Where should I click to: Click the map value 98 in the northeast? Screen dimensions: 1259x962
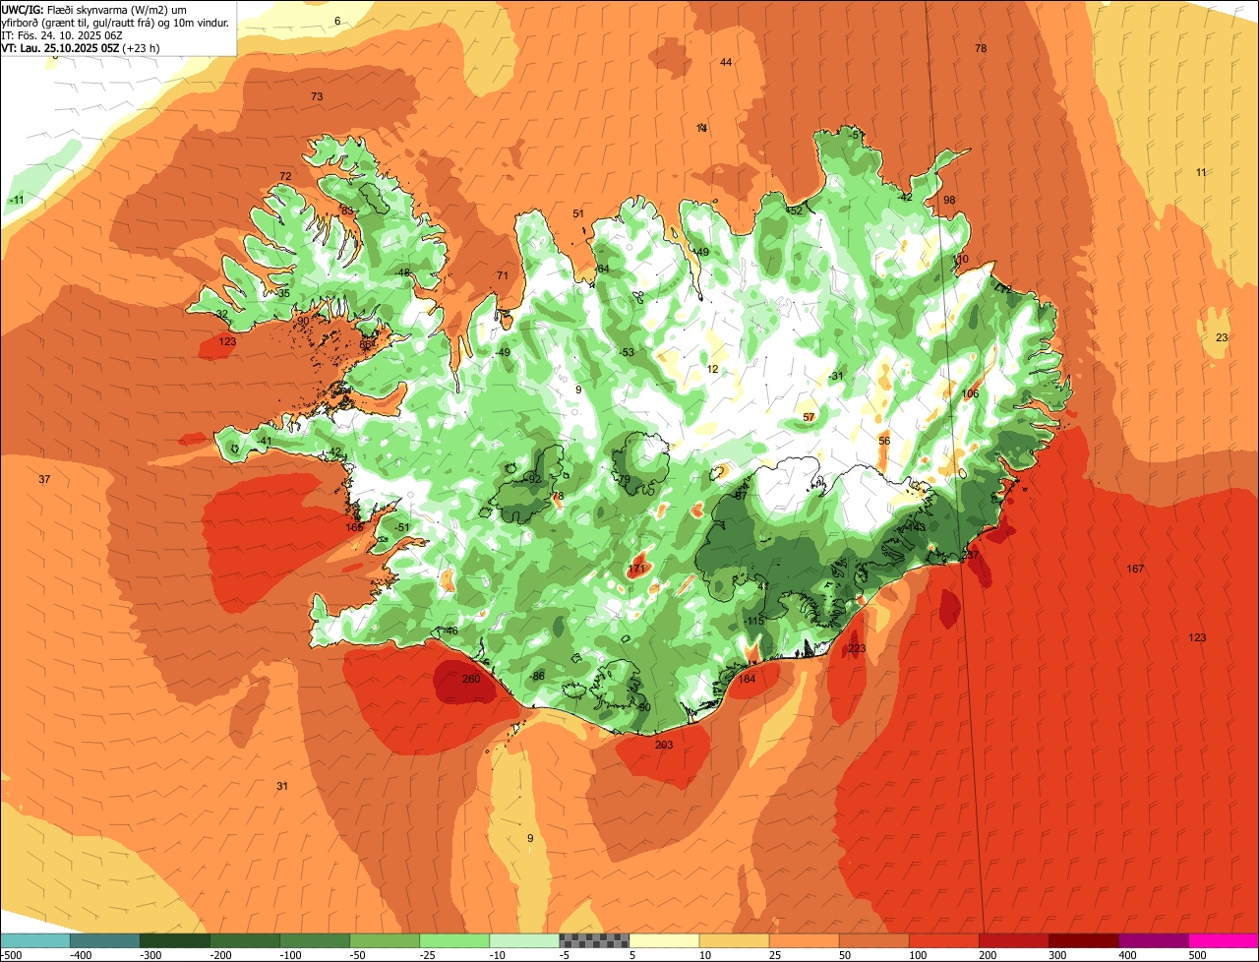(x=949, y=200)
